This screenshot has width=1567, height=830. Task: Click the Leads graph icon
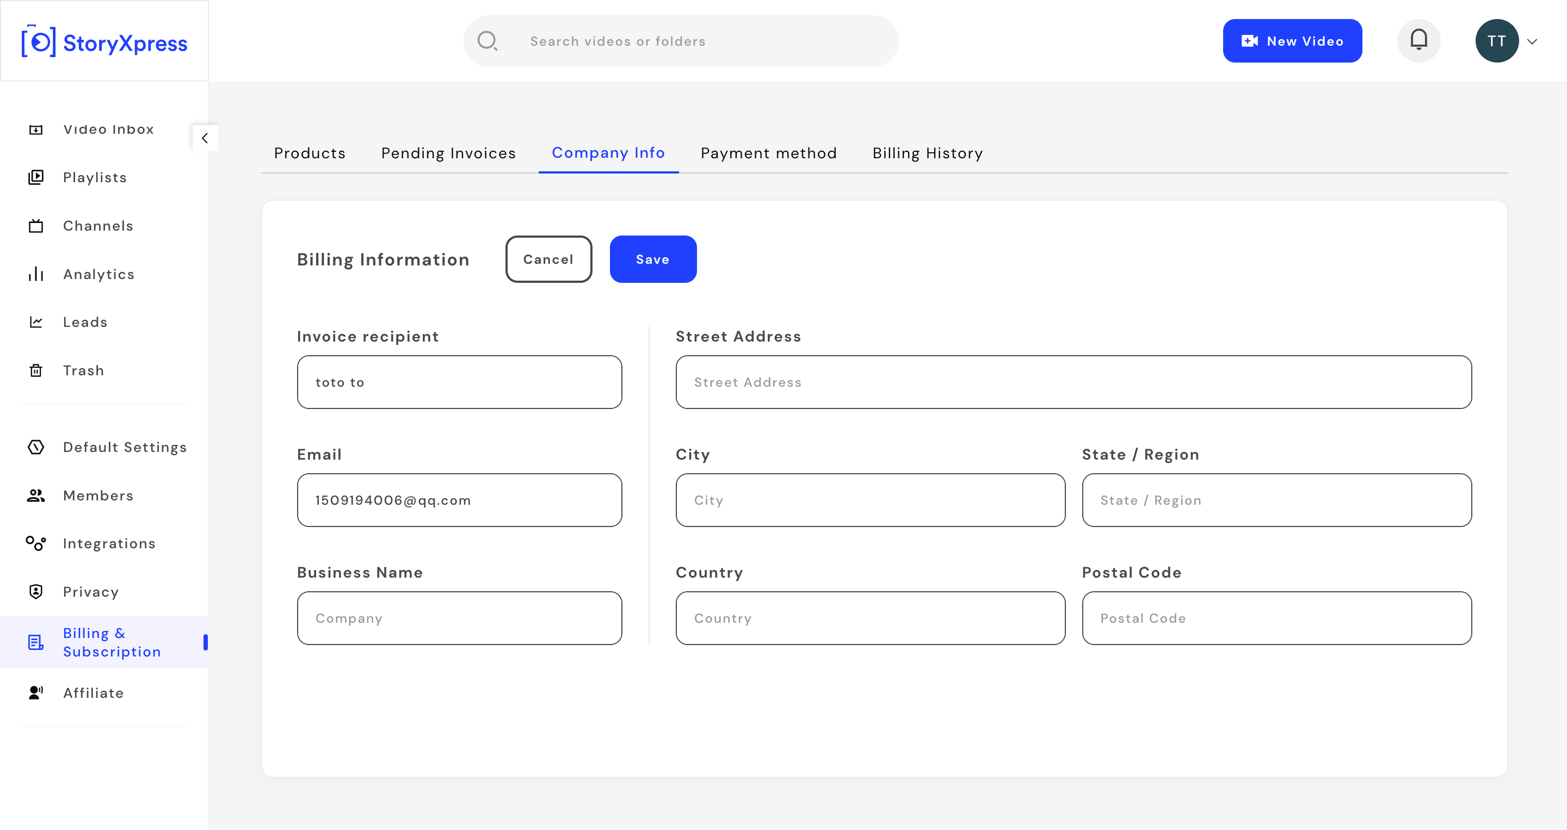pyautogui.click(x=36, y=323)
